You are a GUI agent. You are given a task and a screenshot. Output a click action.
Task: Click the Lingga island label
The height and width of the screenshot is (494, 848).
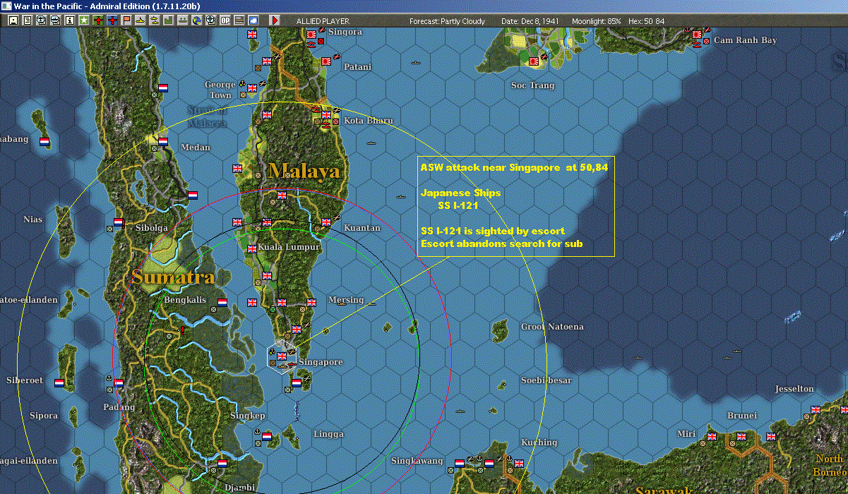328,434
